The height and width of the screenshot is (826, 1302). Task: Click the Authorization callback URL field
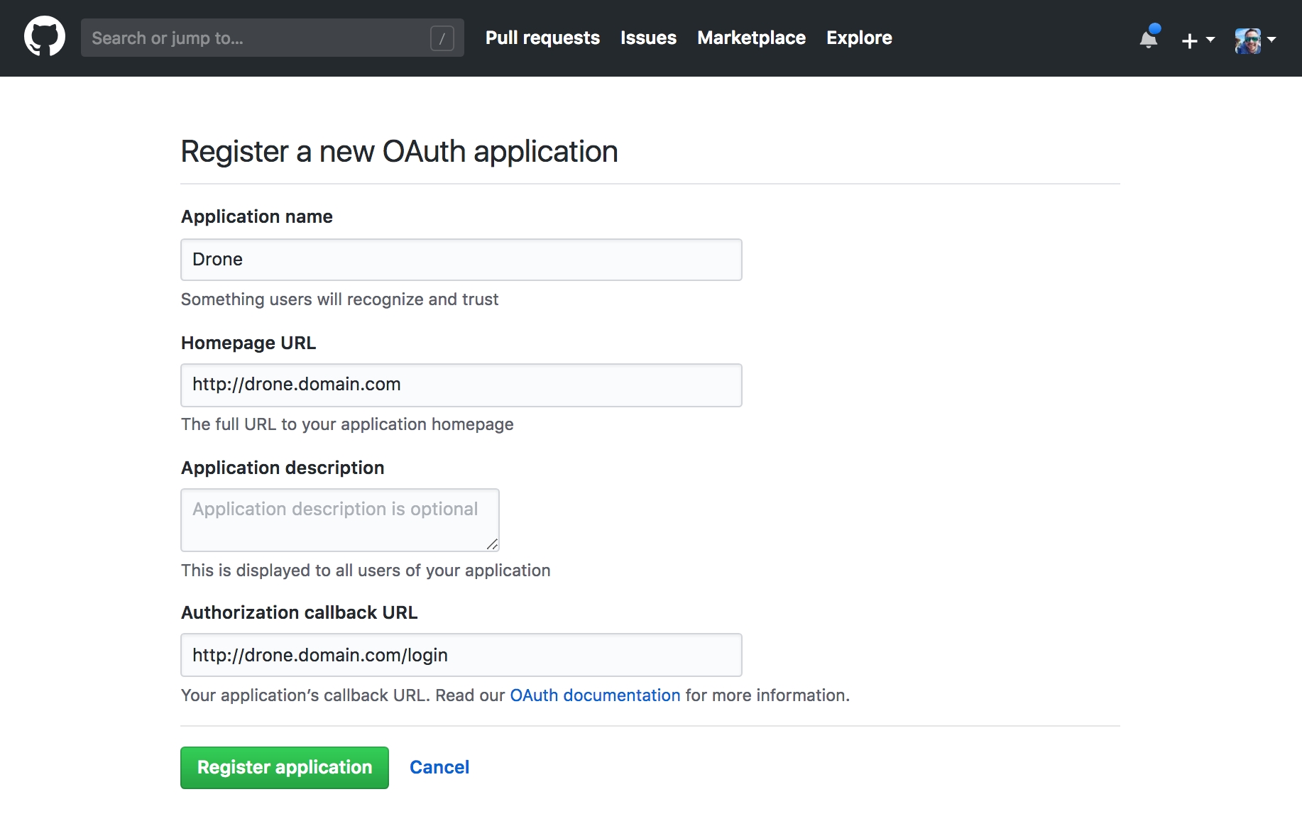tap(461, 655)
